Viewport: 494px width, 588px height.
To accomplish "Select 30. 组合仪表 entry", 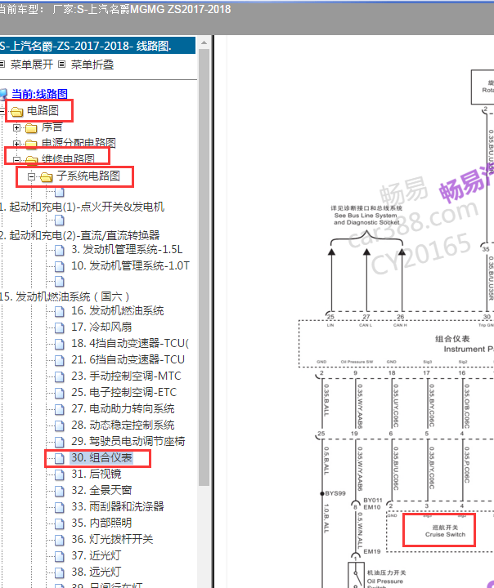I will (x=101, y=458).
